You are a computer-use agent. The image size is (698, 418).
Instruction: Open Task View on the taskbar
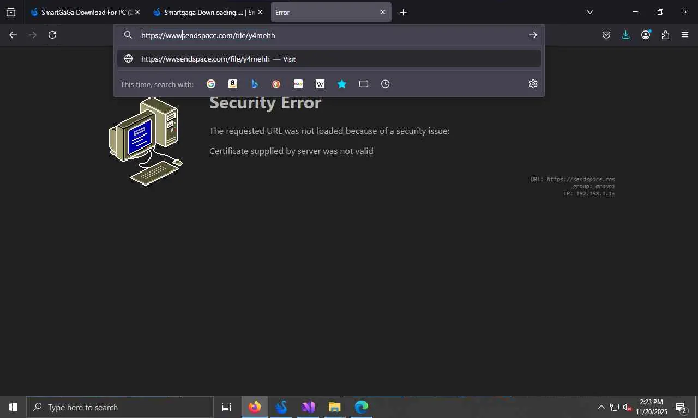[227, 407]
